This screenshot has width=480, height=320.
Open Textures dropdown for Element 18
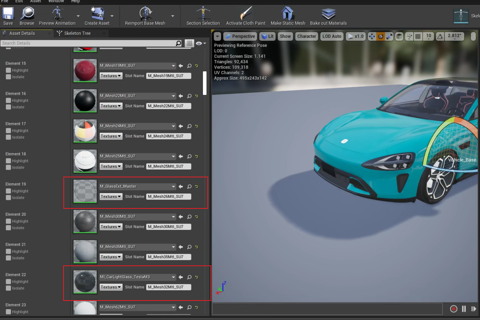(111, 166)
